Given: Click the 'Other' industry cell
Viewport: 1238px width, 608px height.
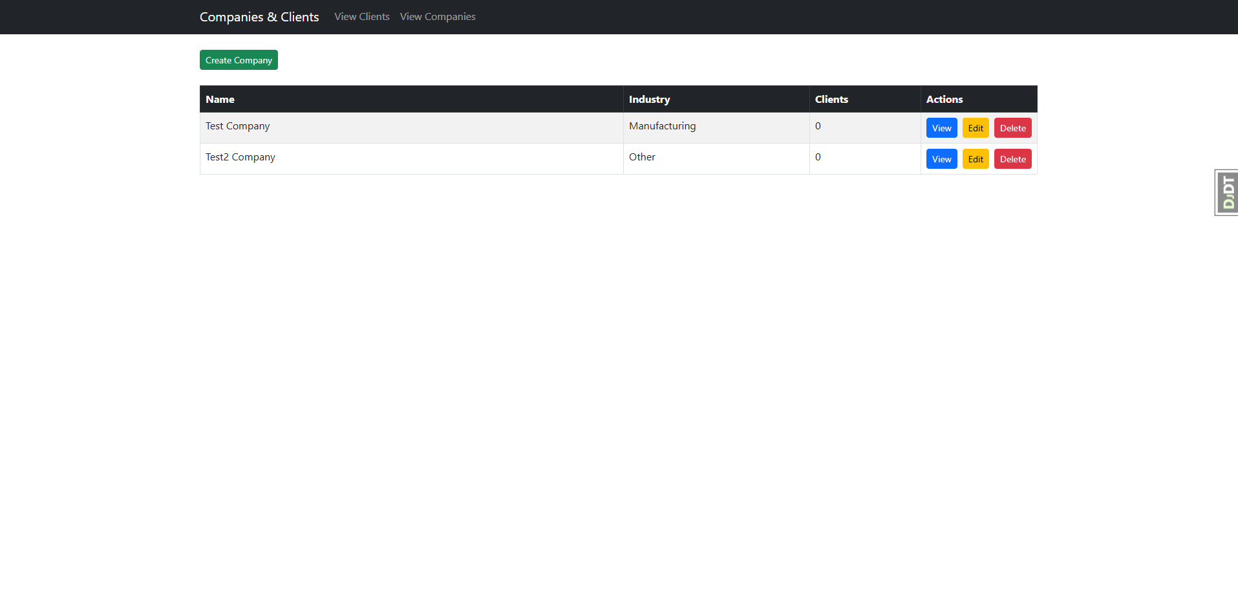Looking at the screenshot, I should pos(716,159).
